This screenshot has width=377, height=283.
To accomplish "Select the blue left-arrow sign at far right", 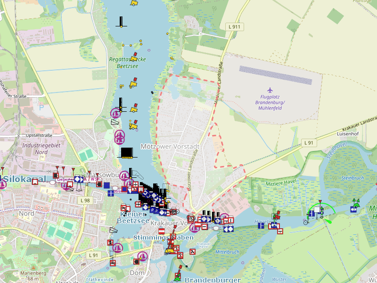I will click(x=353, y=209).
